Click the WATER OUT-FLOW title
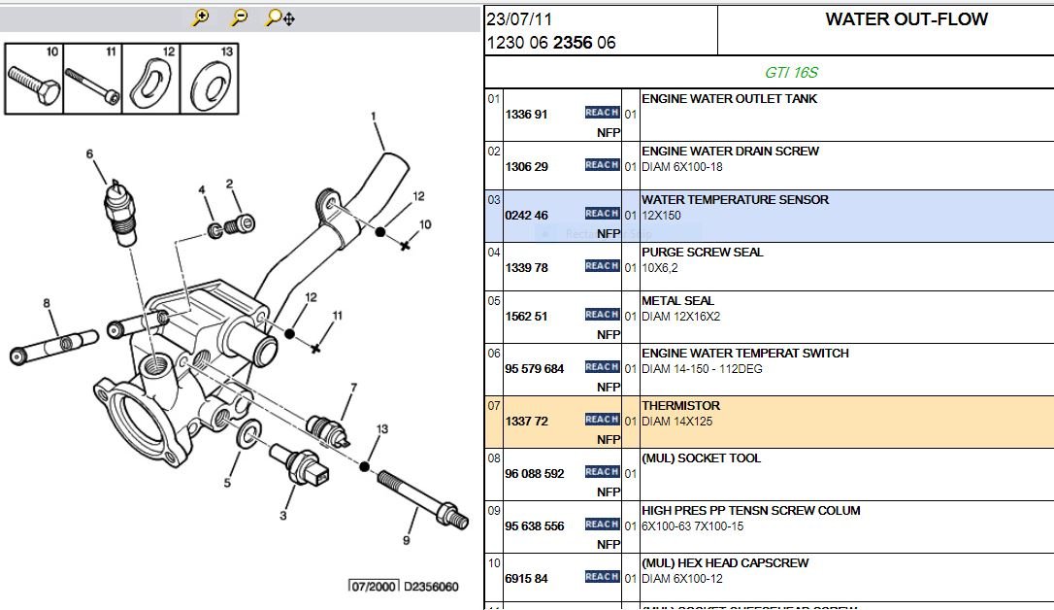The height and width of the screenshot is (610, 1054). (x=906, y=18)
